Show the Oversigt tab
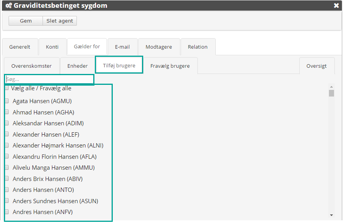The width and height of the screenshot is (343, 223). click(x=316, y=66)
